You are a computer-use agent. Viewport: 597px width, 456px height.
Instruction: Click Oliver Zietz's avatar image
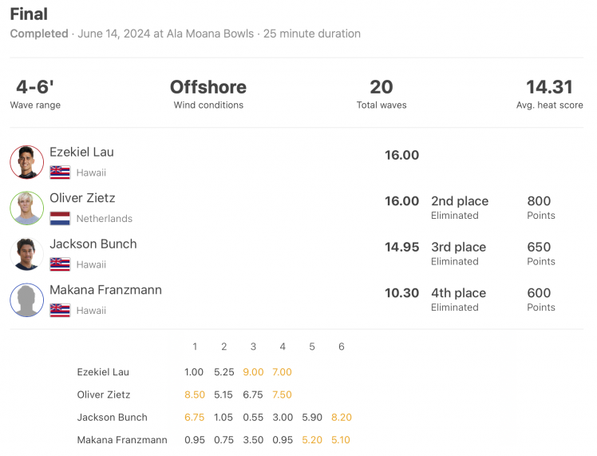26,208
